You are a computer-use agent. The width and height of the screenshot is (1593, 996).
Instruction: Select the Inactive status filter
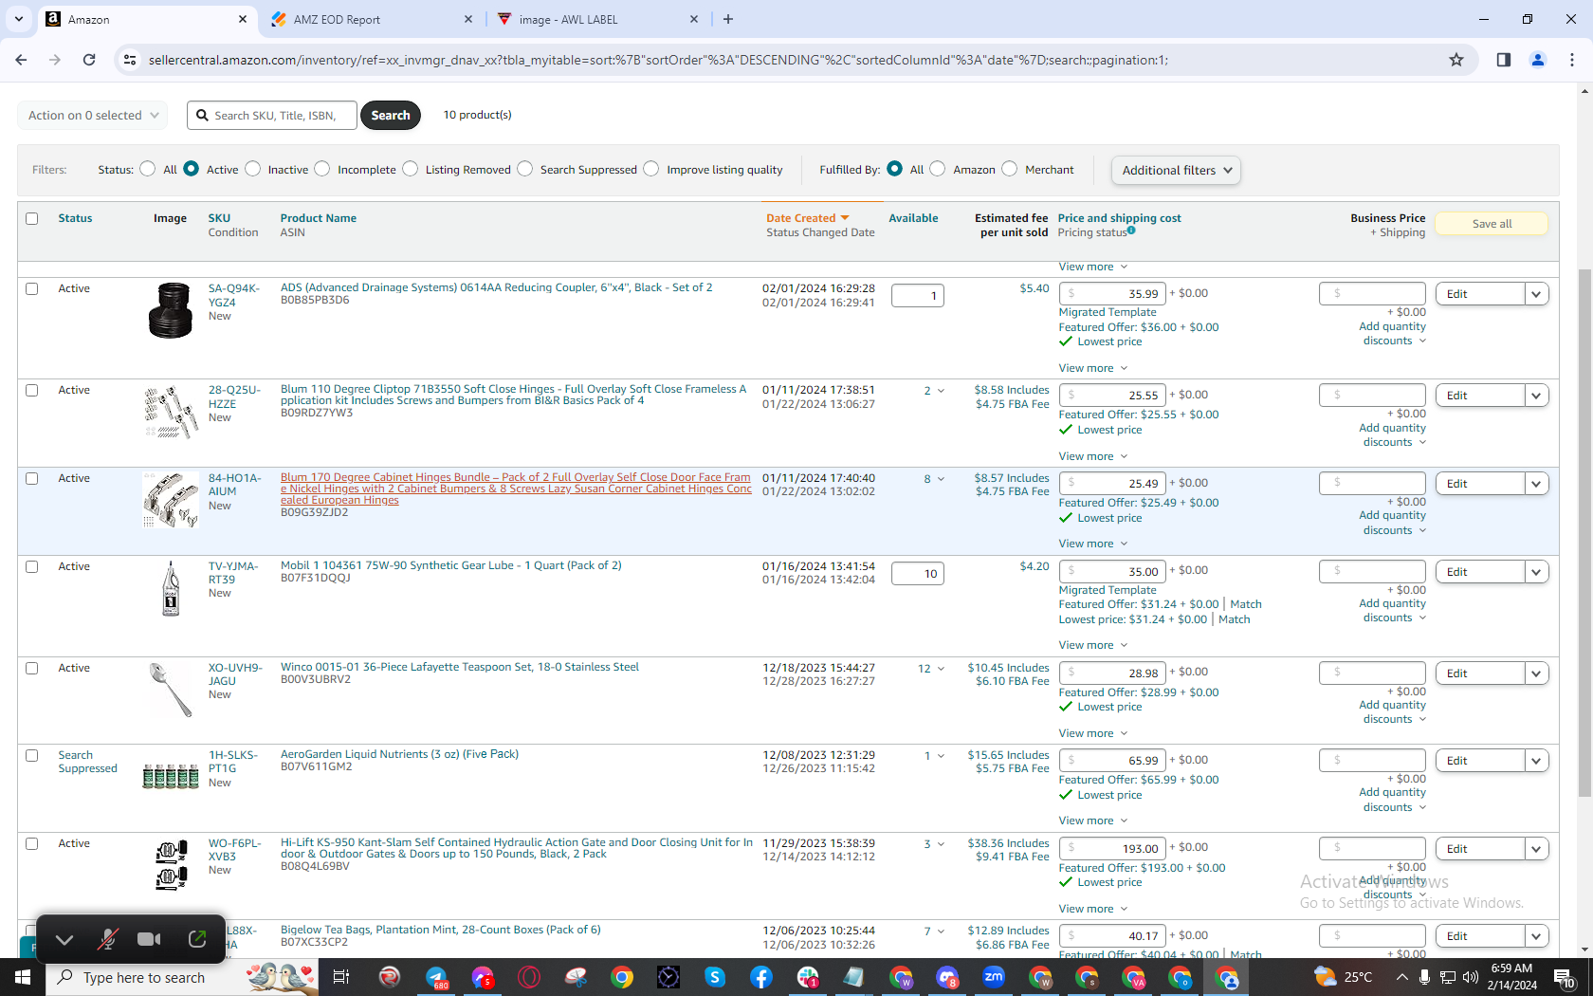(253, 169)
